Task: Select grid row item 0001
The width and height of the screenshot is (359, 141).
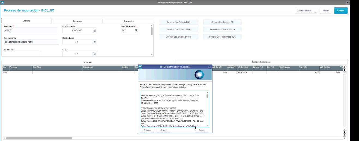Action: pos(5,72)
